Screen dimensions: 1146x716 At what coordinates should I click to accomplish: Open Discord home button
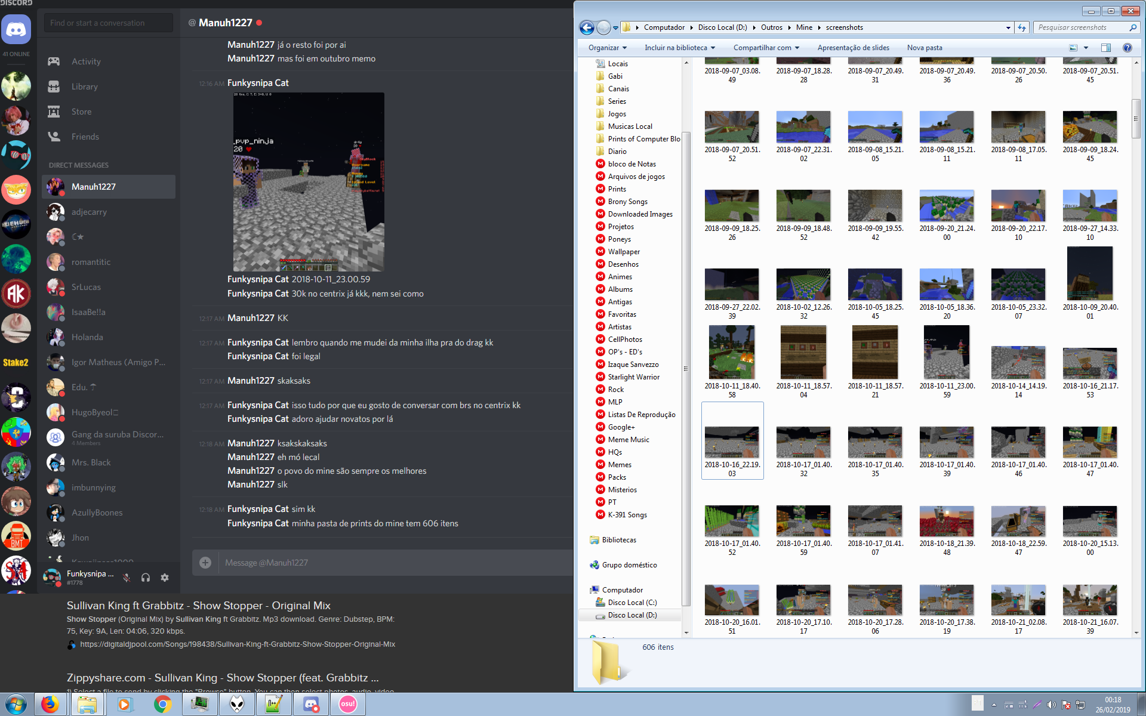tap(16, 29)
